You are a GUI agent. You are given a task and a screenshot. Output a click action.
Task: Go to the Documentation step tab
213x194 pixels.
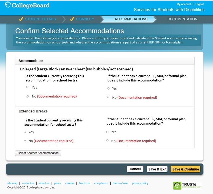[182, 19]
